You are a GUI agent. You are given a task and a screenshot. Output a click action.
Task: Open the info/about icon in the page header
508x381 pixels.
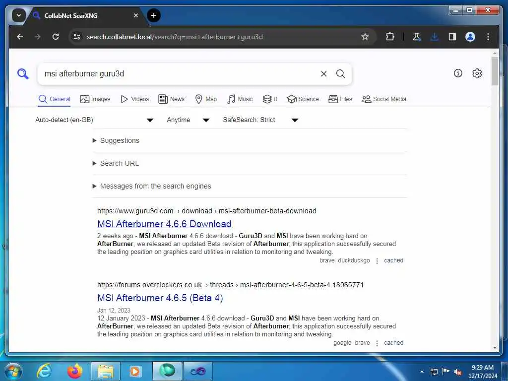coord(458,73)
